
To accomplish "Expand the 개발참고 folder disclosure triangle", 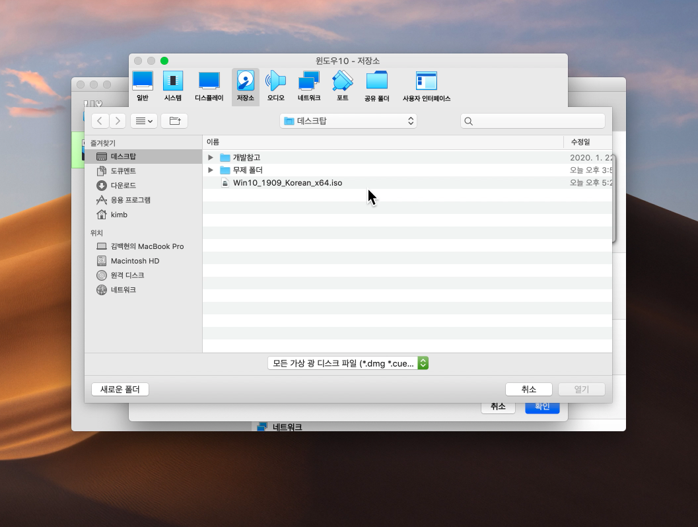I will tap(211, 158).
